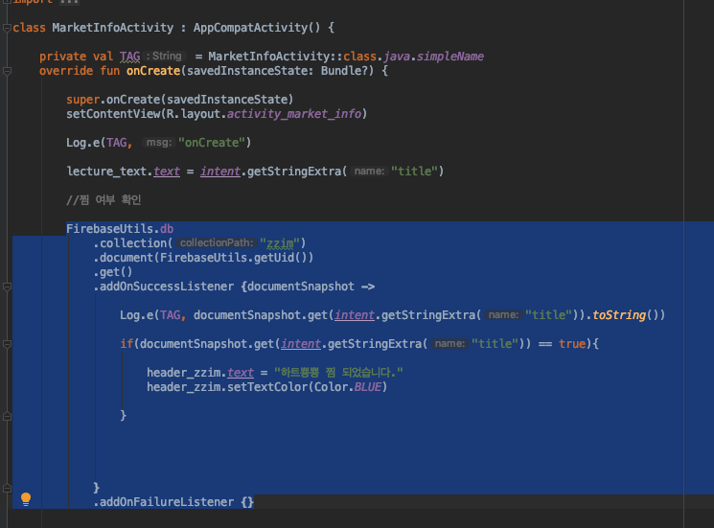The width and height of the screenshot is (714, 528).
Task: Click the "onCreate" string literal in Log.e
Action: [212, 143]
